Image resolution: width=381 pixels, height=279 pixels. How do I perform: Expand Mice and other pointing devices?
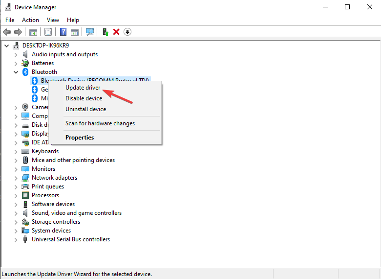16,161
